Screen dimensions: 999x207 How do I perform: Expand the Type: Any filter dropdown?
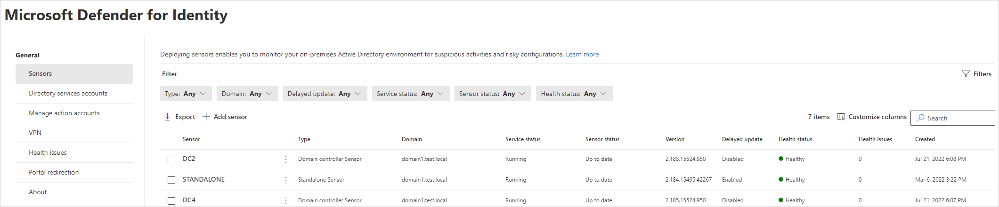[186, 94]
